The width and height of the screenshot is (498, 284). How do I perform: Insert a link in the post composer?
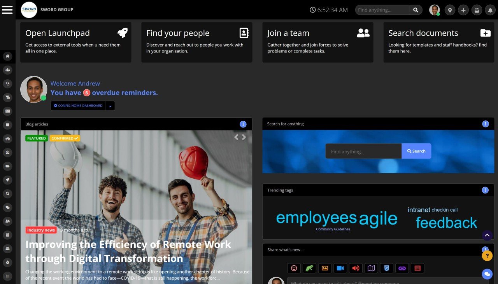click(402, 268)
